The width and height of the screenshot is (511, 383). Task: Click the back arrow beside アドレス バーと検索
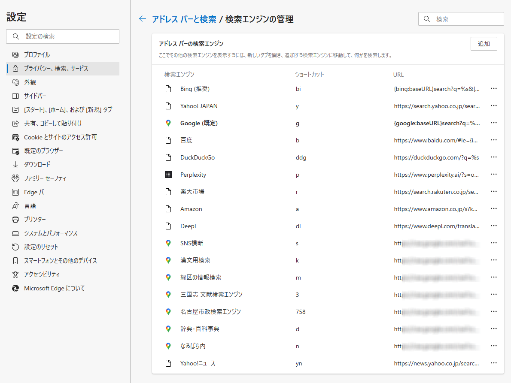[x=143, y=19]
